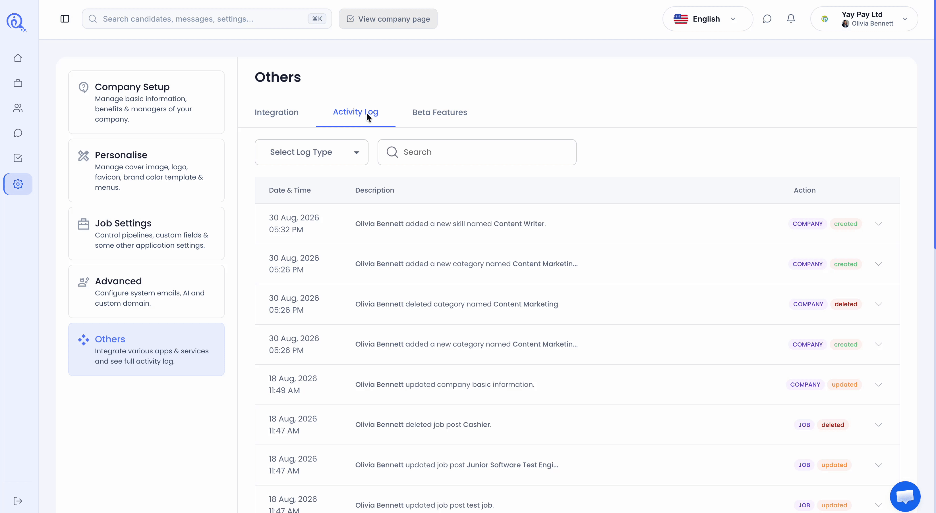The height and width of the screenshot is (513, 936).
Task: Click the ⌘K shortcut badge in search
Action: tap(317, 19)
